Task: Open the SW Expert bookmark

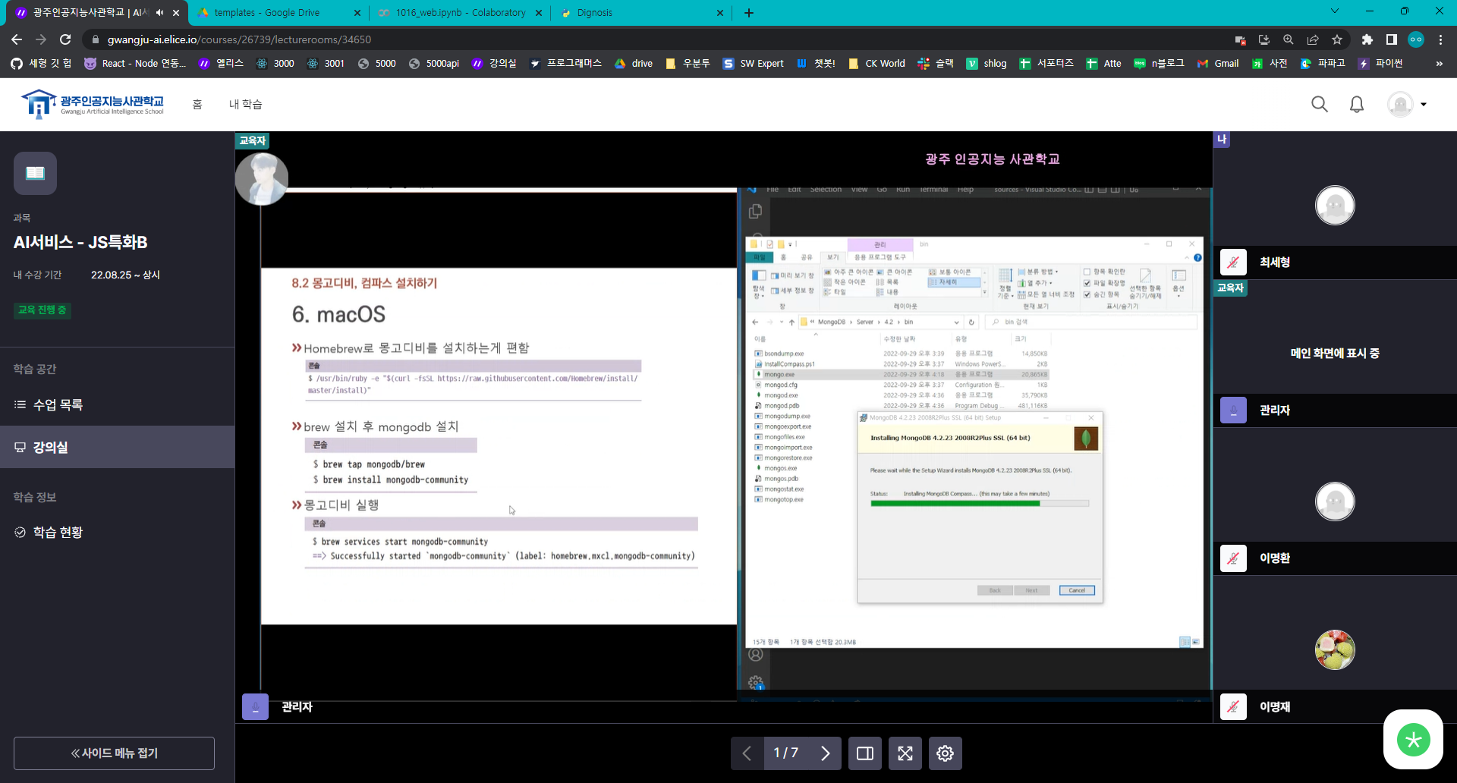Action: [x=753, y=64]
